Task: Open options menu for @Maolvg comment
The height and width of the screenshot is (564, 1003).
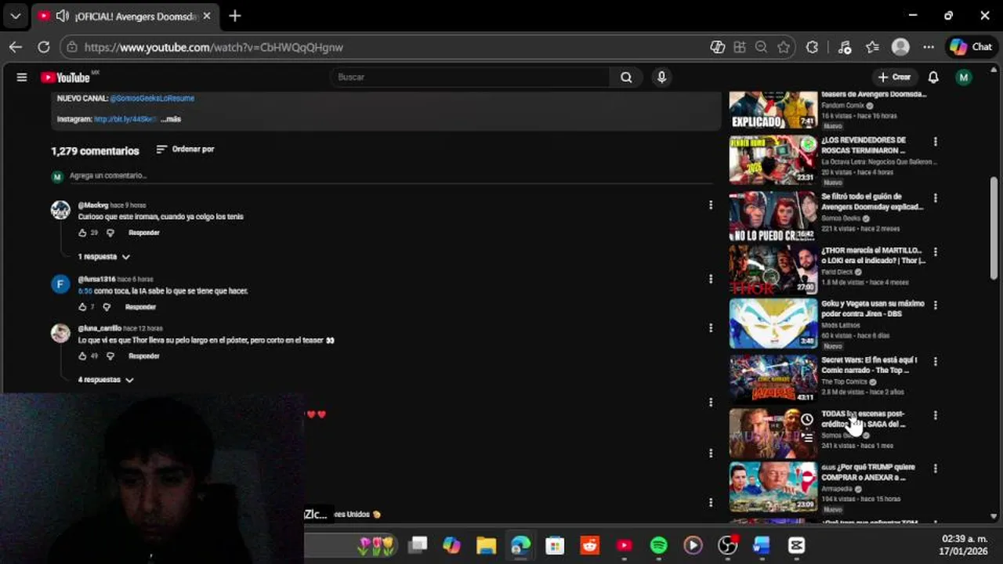Action: 711,204
